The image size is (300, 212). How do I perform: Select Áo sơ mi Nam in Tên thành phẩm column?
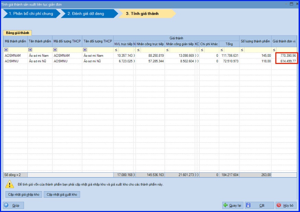[40, 55]
